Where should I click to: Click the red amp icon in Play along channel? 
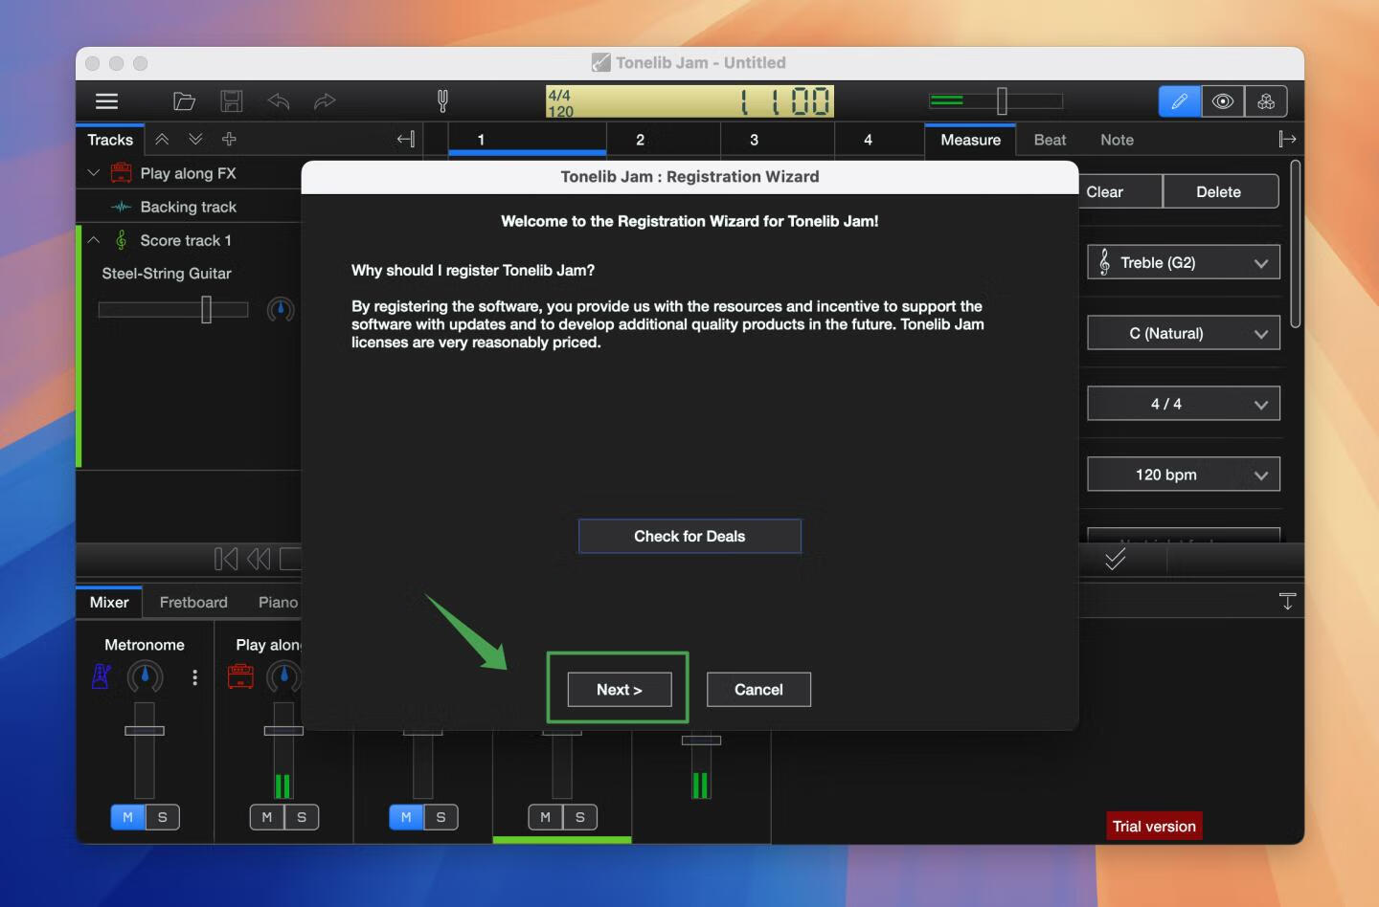[x=240, y=677]
